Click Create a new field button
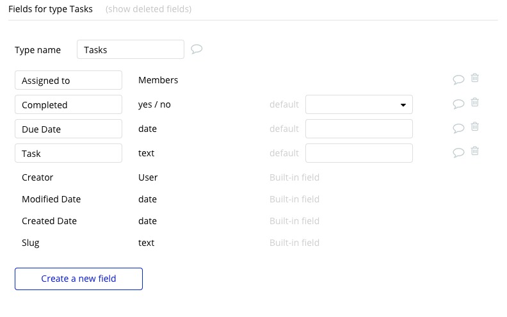507x317 pixels. 79,279
